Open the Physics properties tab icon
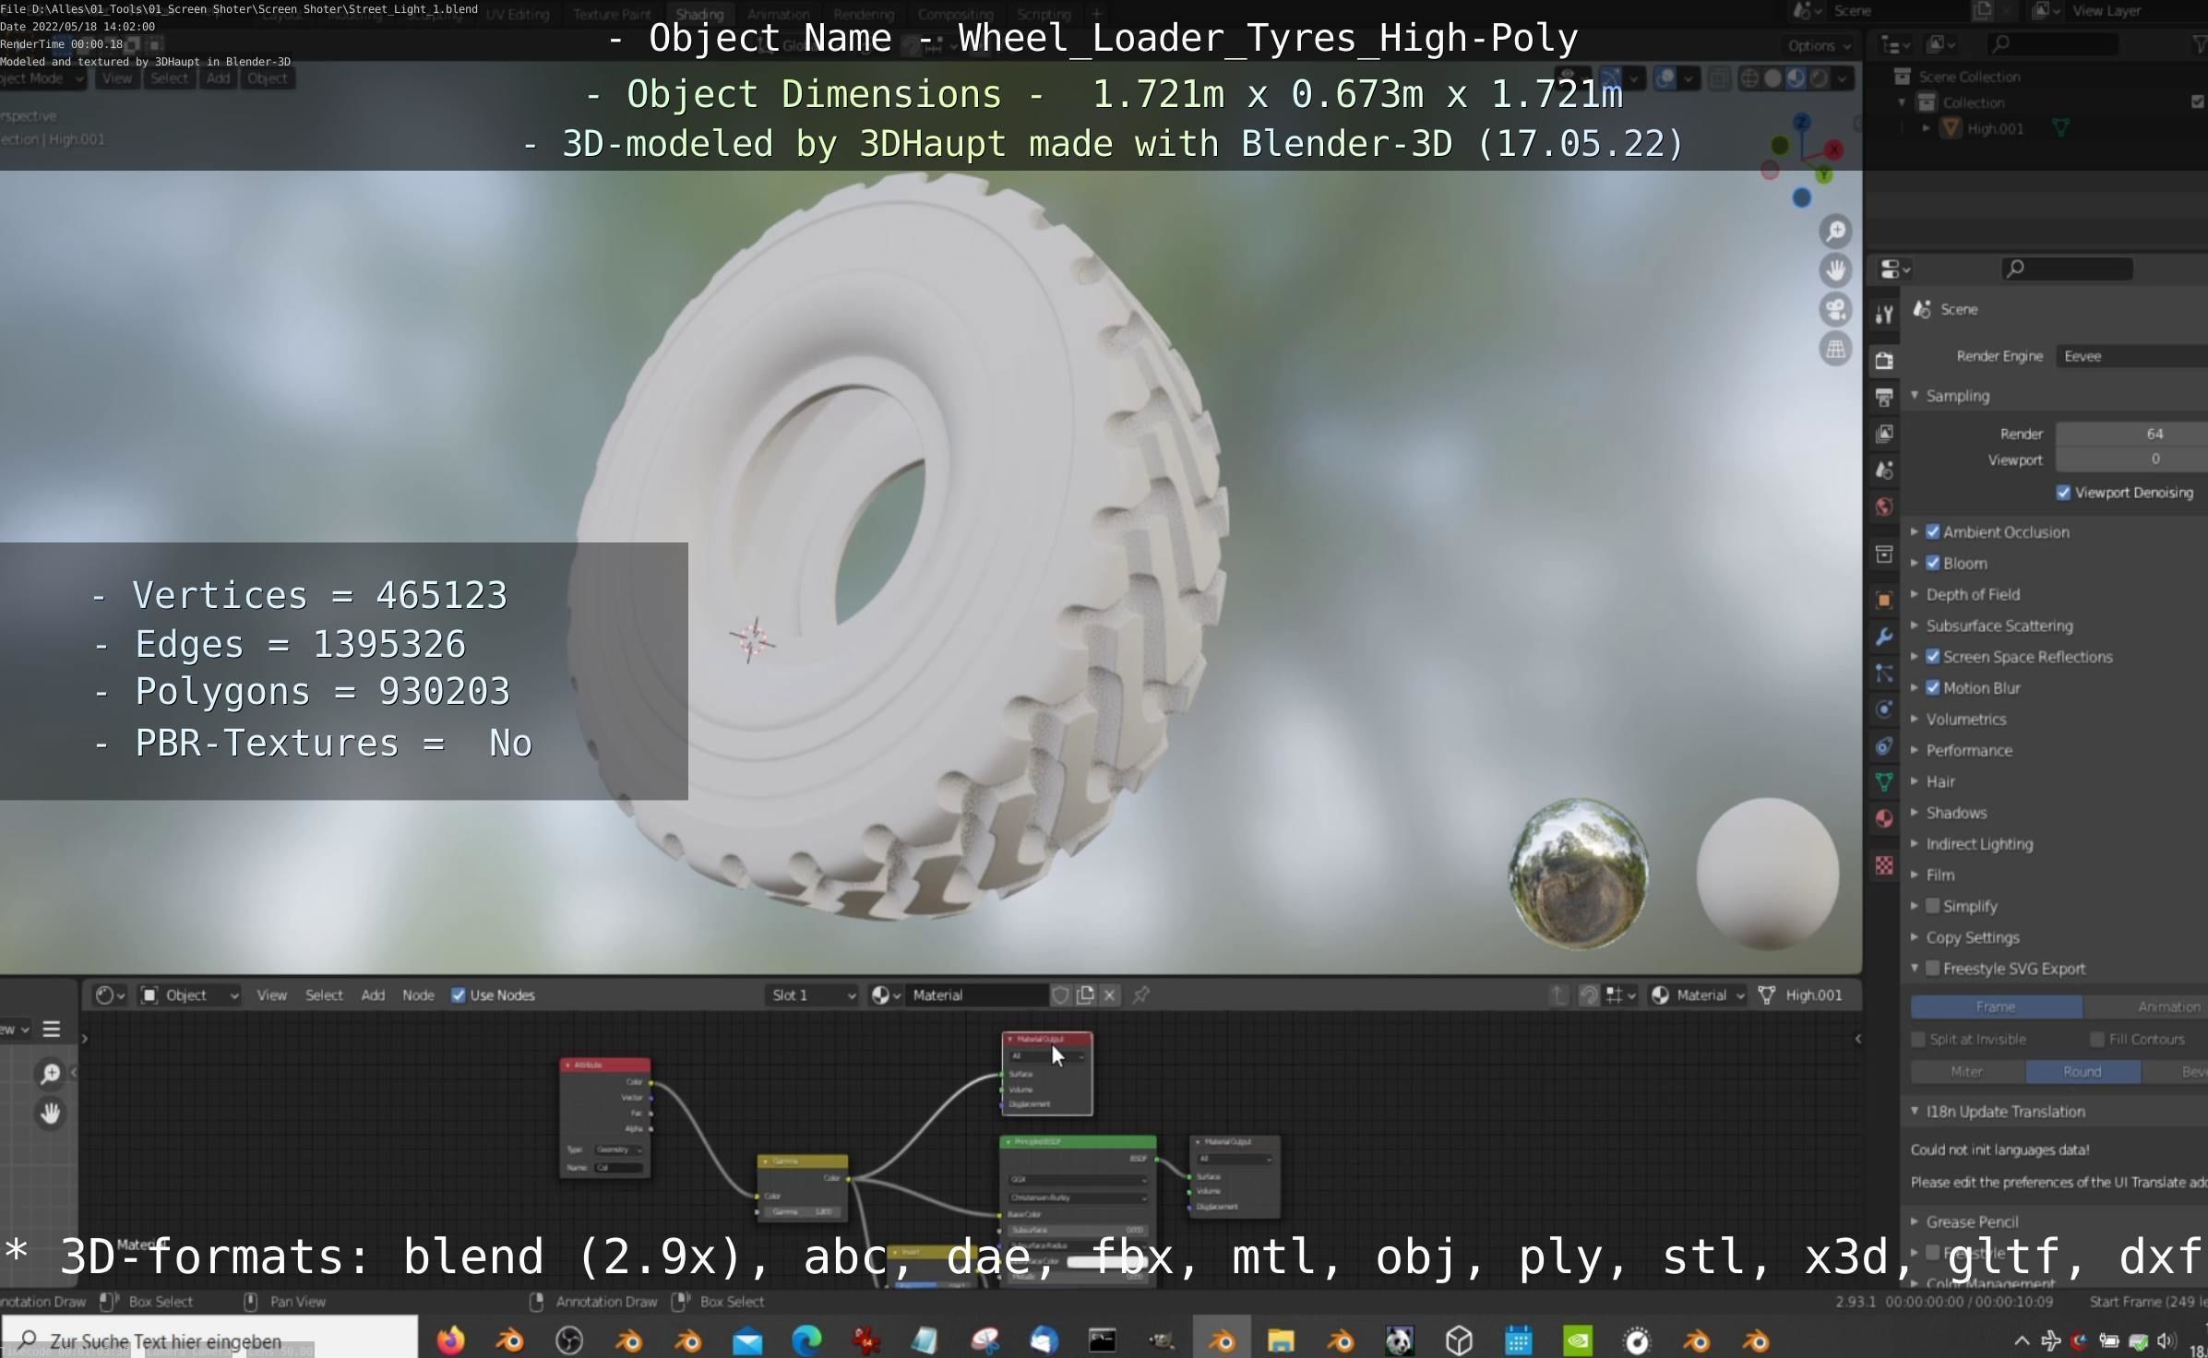2208x1358 pixels. click(x=1884, y=709)
